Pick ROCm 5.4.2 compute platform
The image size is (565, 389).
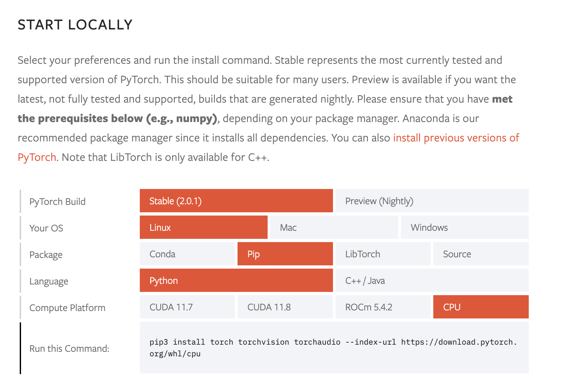point(383,307)
